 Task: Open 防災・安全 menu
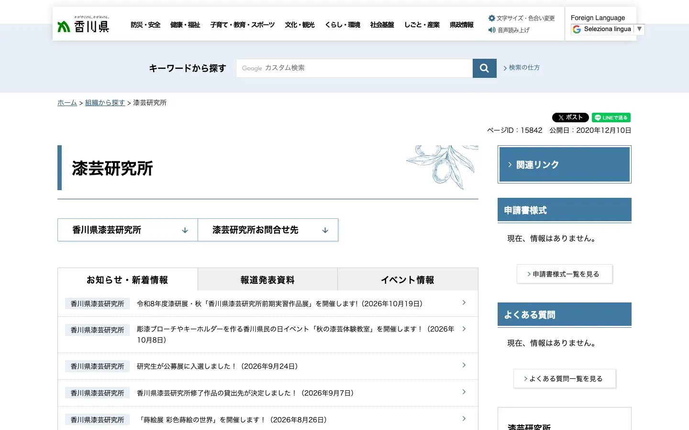(x=145, y=25)
